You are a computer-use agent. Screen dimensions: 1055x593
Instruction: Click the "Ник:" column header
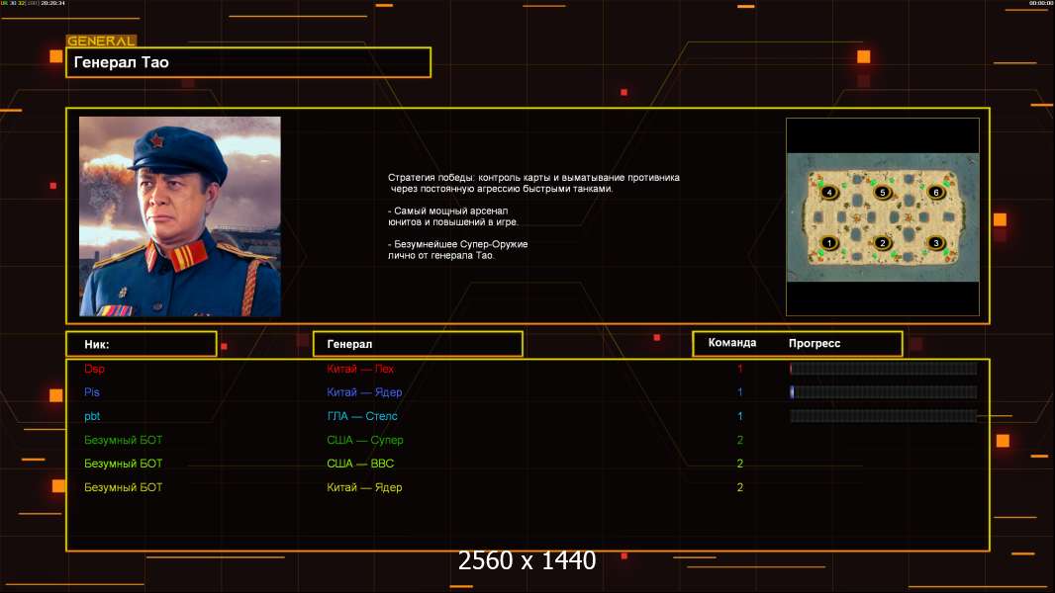click(142, 344)
